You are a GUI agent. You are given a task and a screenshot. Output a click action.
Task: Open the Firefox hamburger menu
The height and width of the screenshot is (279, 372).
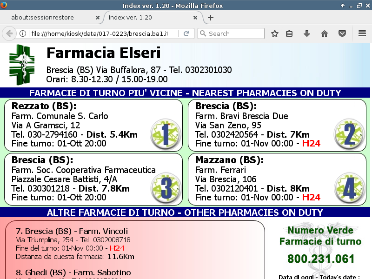tap(362, 33)
